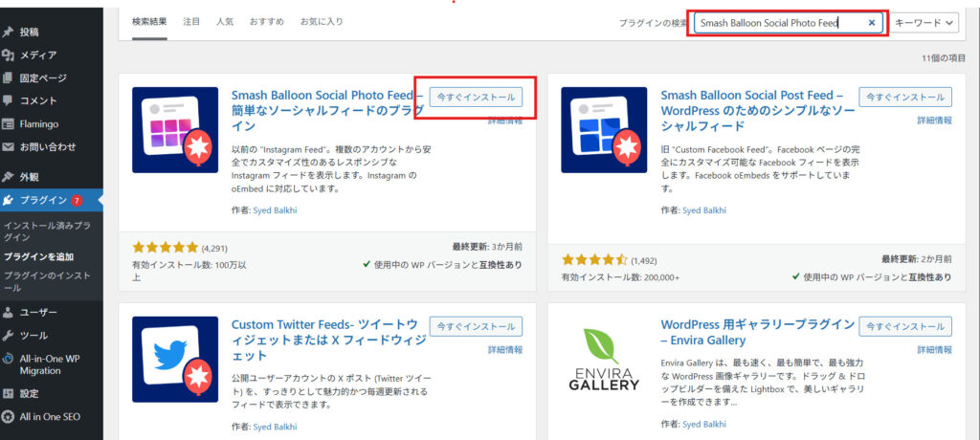
Task: Open 詳細情報 for Custom Twitter Feeds
Action: tap(505, 350)
